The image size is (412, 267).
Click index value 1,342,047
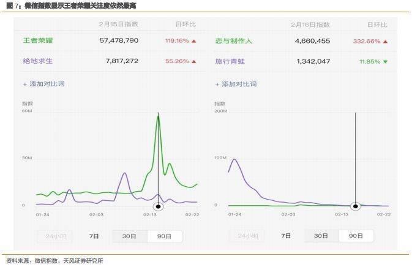pos(313,61)
